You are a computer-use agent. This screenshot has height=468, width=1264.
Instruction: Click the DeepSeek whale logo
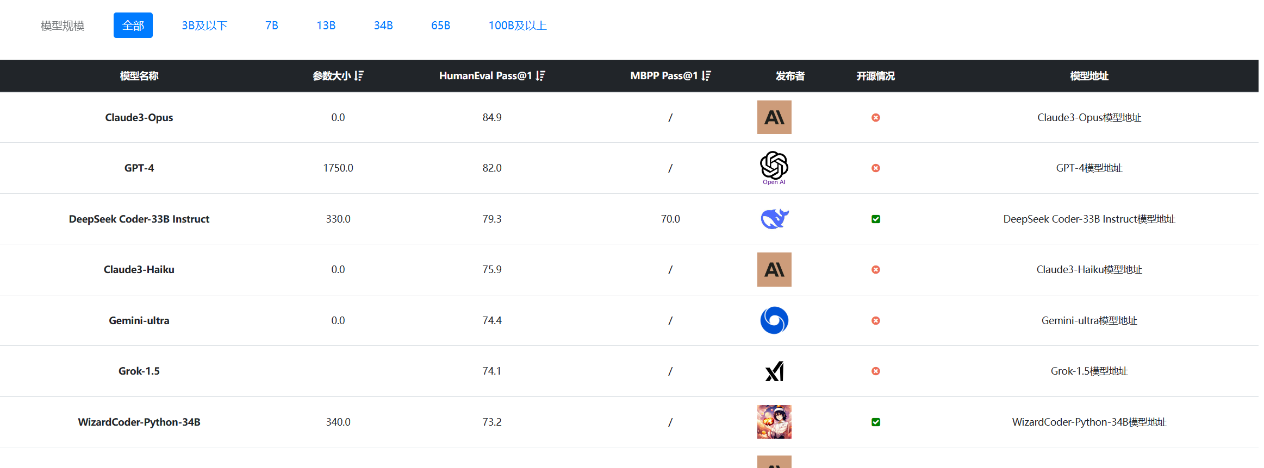(x=774, y=219)
